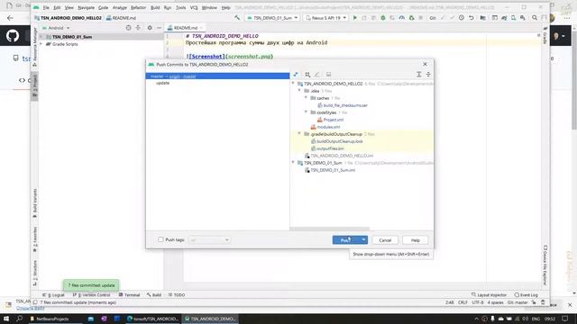577x324 pixels.
Task: Click Collapse All icon in push dialog
Action: pyautogui.click(x=428, y=74)
